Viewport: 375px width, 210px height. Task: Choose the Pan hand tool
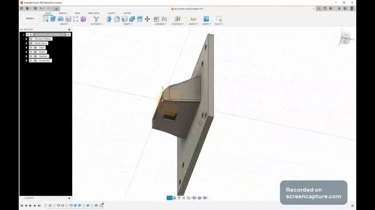click(x=179, y=198)
